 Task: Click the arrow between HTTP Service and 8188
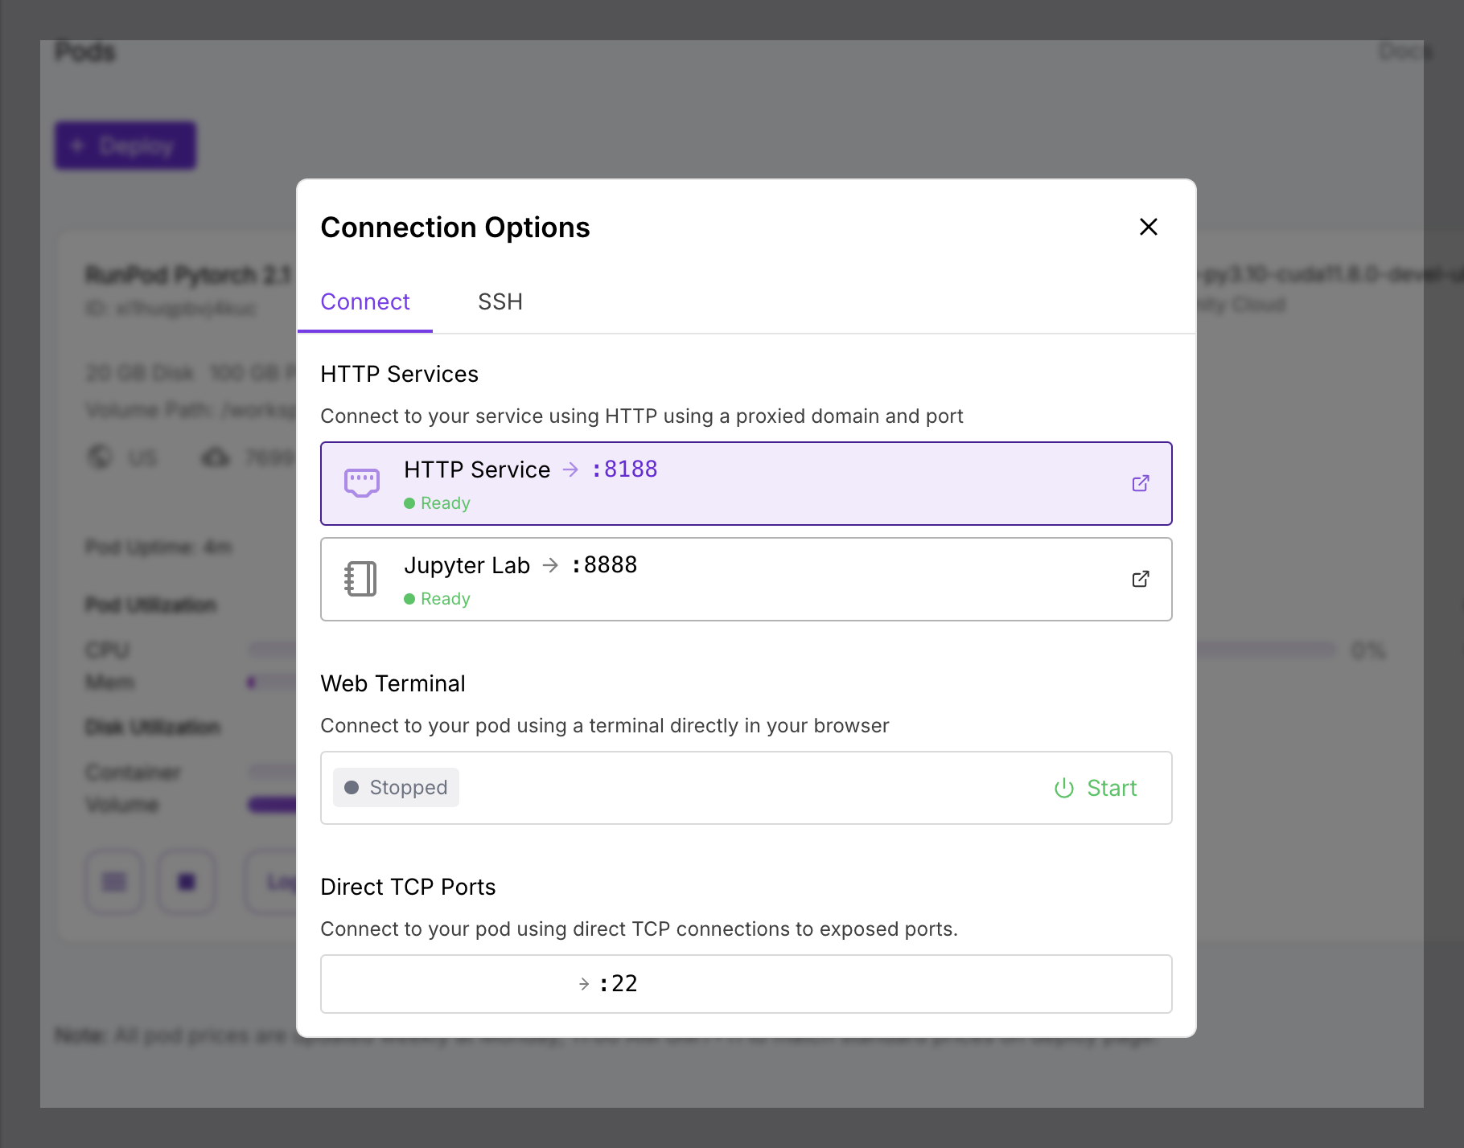570,469
